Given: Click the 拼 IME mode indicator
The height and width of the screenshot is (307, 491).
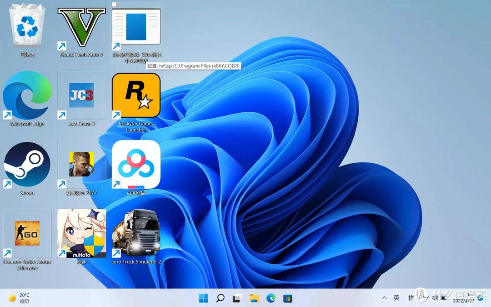Looking at the screenshot, I should click(411, 297).
